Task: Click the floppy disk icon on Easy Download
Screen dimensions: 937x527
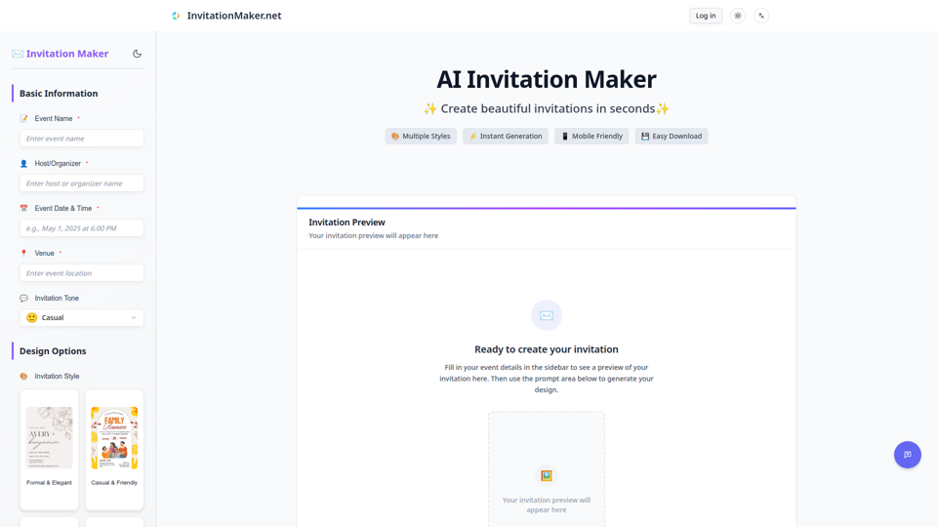Action: click(645, 137)
